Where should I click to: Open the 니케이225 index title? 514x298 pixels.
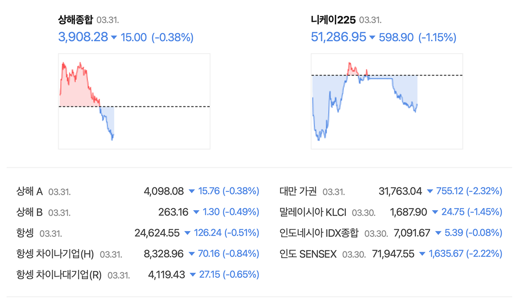(333, 20)
